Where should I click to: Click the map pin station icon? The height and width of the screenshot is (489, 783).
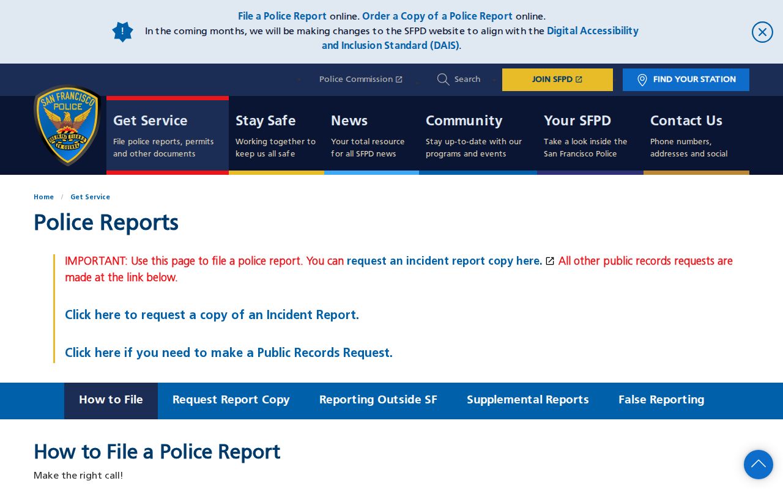click(642, 80)
